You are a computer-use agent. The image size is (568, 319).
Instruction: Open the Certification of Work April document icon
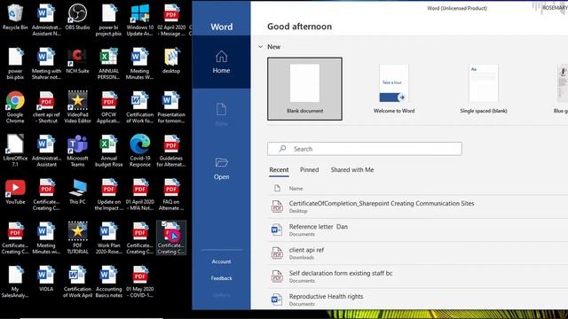point(77,282)
